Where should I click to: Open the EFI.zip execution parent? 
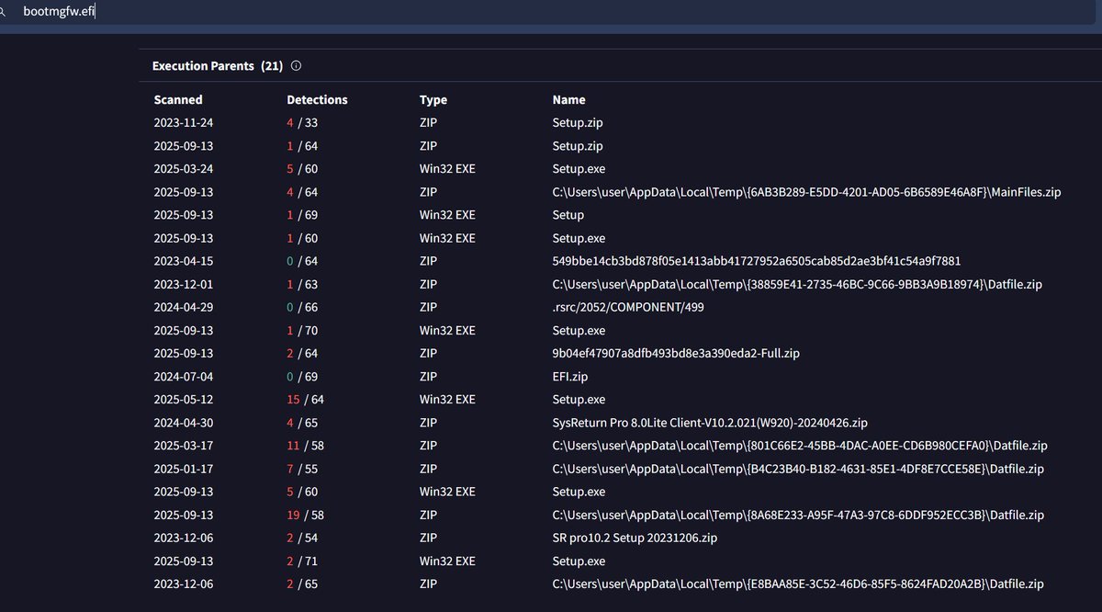click(569, 376)
